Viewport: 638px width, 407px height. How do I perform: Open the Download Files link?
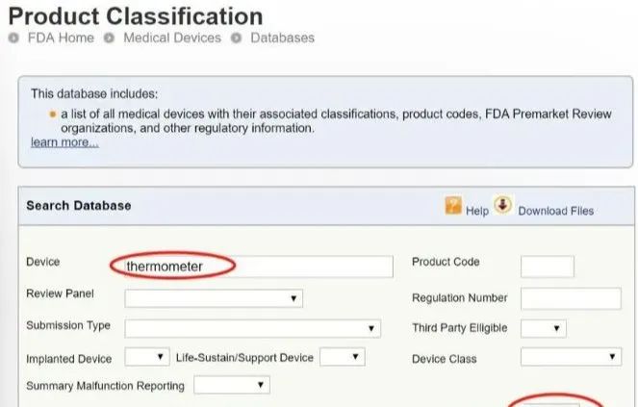tap(556, 211)
